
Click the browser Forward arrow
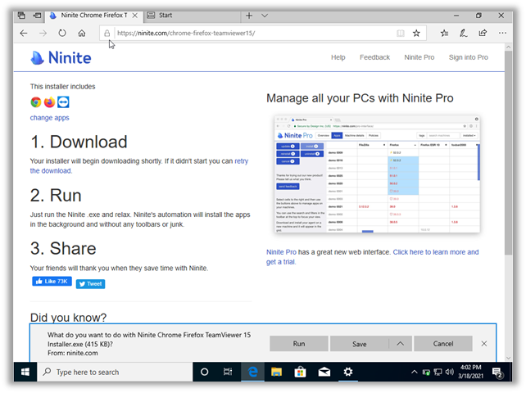pyautogui.click(x=43, y=34)
